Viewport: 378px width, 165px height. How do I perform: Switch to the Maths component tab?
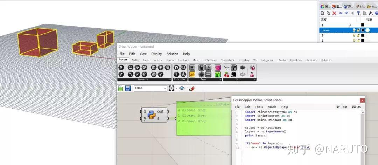[135, 60]
